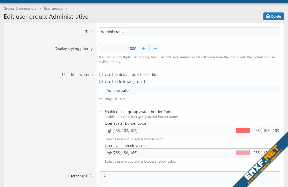Click the border color blue value field
The height and width of the screenshot is (187, 288).
click(x=276, y=131)
